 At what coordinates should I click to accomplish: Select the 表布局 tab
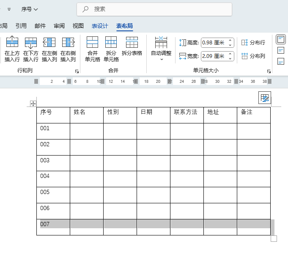coord(124,26)
